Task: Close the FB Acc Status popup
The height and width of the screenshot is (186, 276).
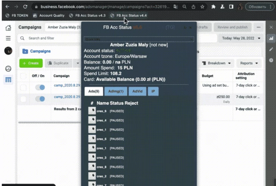Action: (x=191, y=28)
